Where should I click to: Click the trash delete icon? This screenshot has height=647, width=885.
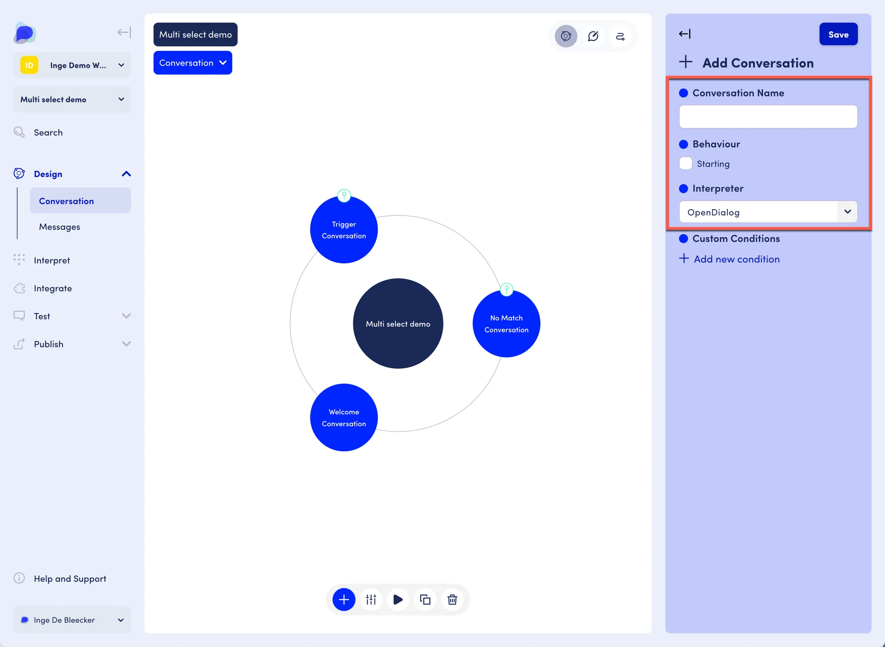point(452,600)
